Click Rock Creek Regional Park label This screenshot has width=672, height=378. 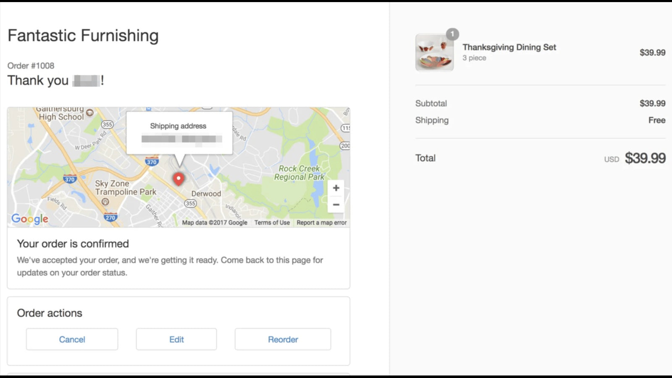pos(299,173)
